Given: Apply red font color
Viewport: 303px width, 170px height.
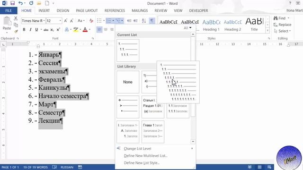Looking at the screenshot, I should pyautogui.click(x=85, y=29).
